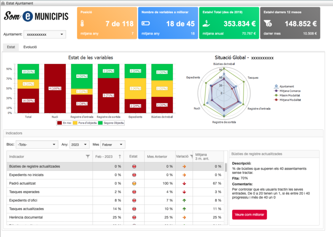Click the Mes Anterior column header
Screen dimensions: 333x237
click(160, 157)
